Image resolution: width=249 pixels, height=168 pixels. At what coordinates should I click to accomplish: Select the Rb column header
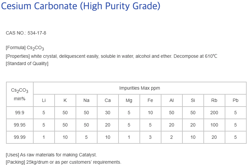click(x=214, y=100)
